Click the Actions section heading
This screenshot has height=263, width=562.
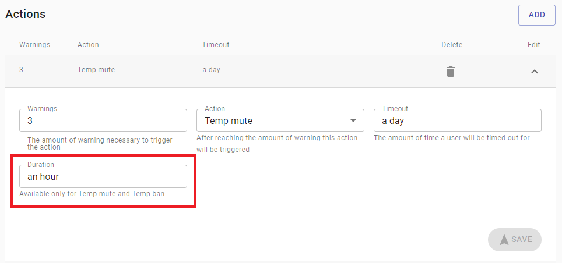click(x=26, y=14)
